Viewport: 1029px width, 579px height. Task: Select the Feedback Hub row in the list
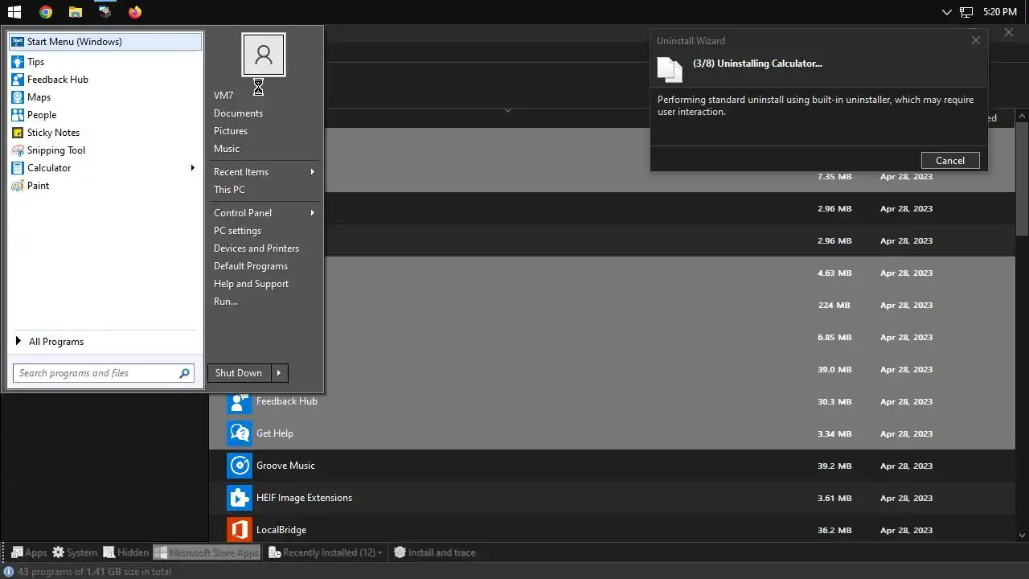point(613,401)
